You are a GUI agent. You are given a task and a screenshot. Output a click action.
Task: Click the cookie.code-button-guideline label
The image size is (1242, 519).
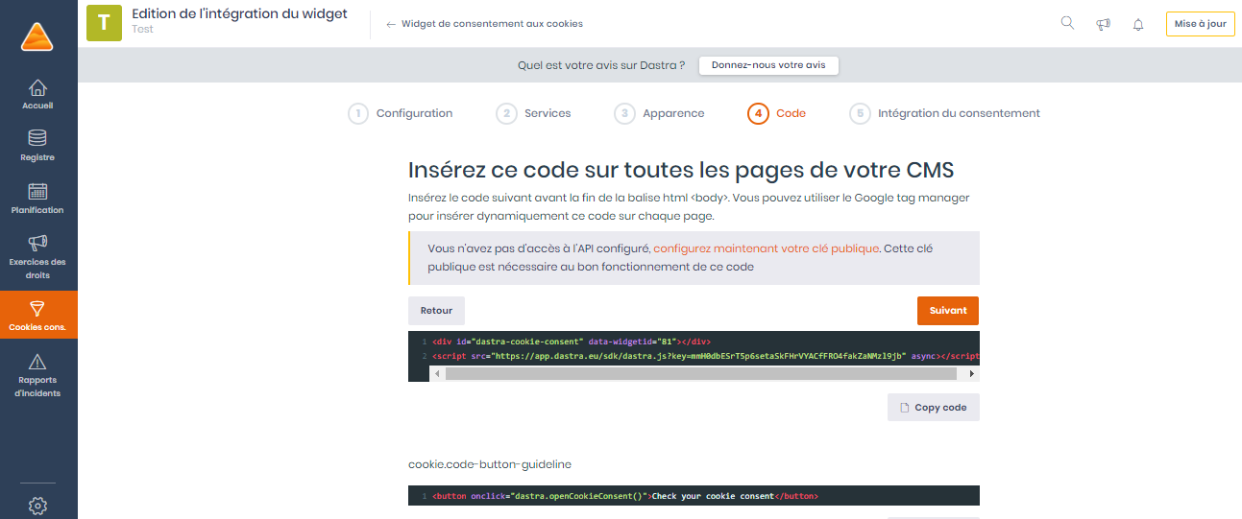pyautogui.click(x=490, y=464)
